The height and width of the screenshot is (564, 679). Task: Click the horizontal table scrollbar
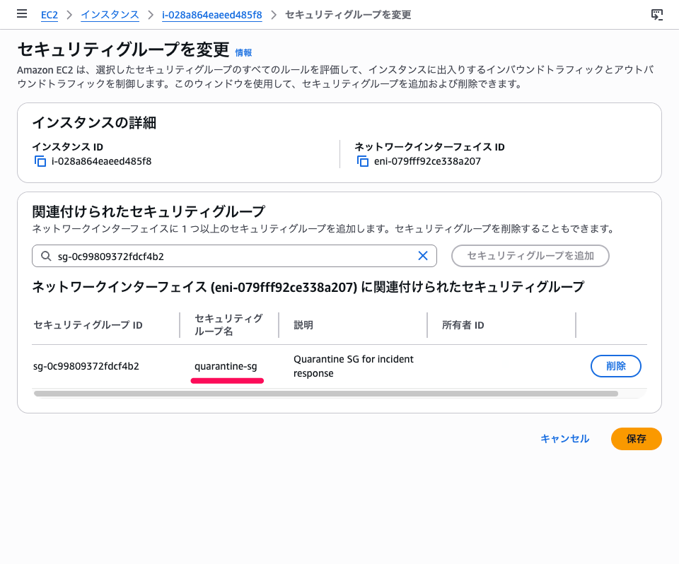point(325,394)
